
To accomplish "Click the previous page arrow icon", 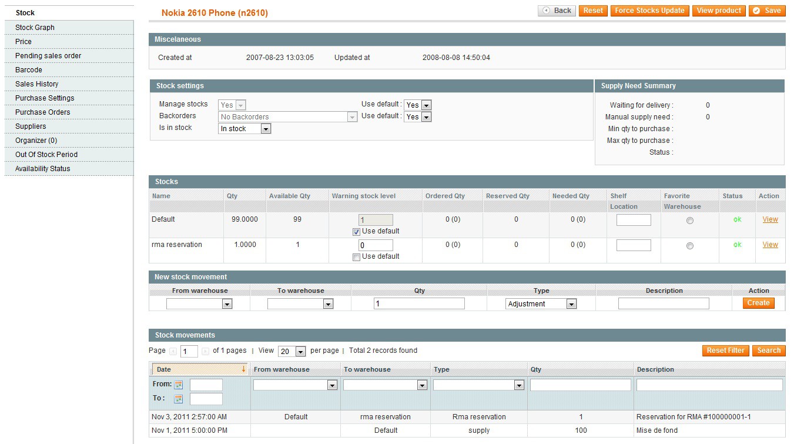I will pos(173,351).
